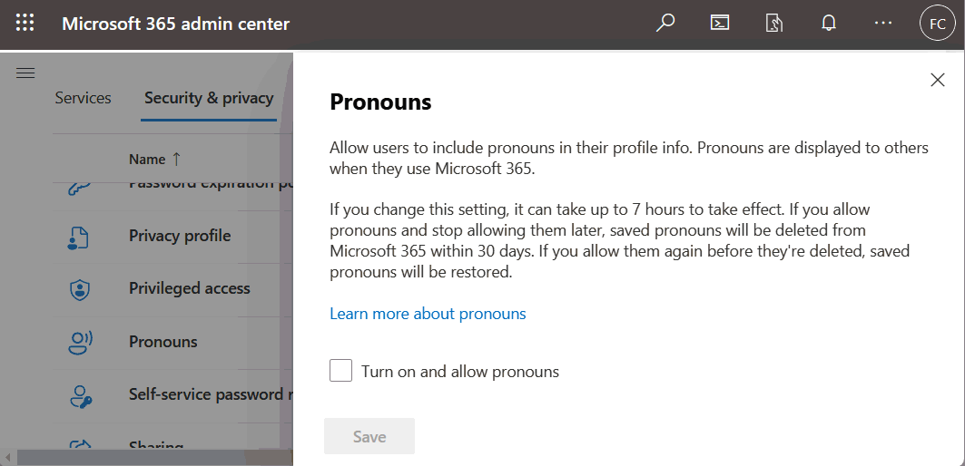Click the Save button
The image size is (965, 466).
click(x=369, y=436)
